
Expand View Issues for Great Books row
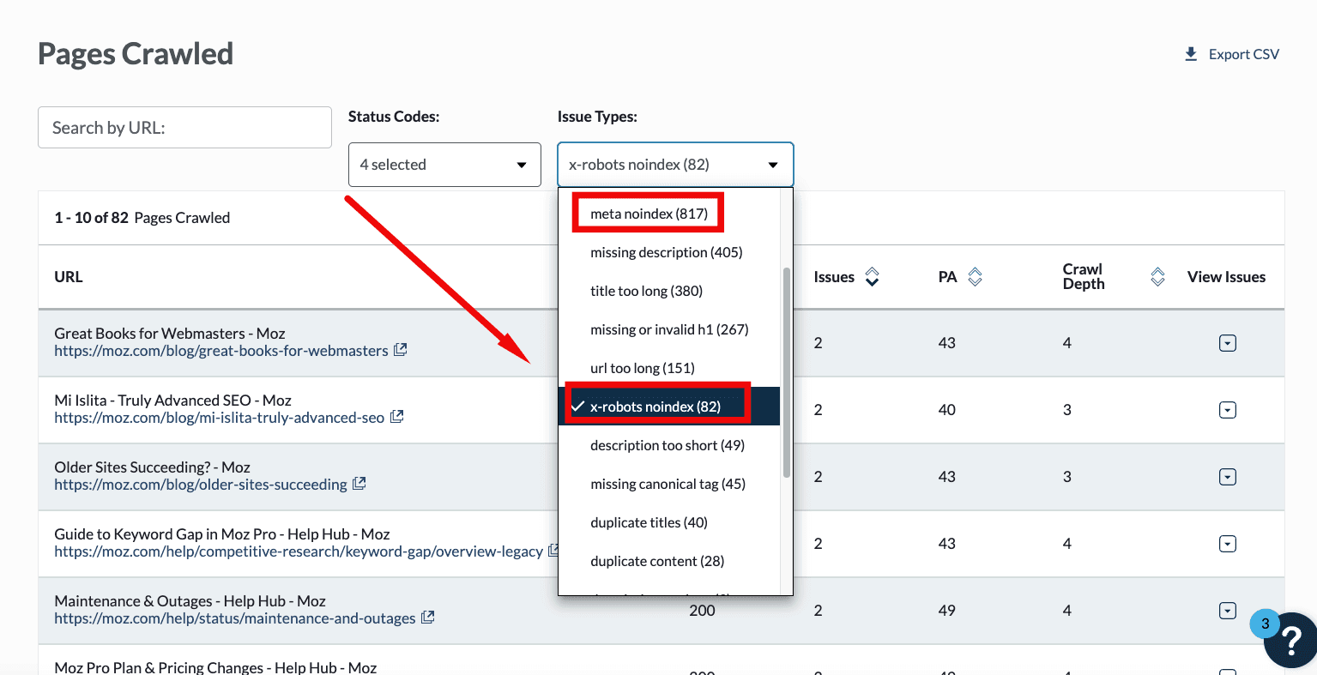pos(1227,343)
